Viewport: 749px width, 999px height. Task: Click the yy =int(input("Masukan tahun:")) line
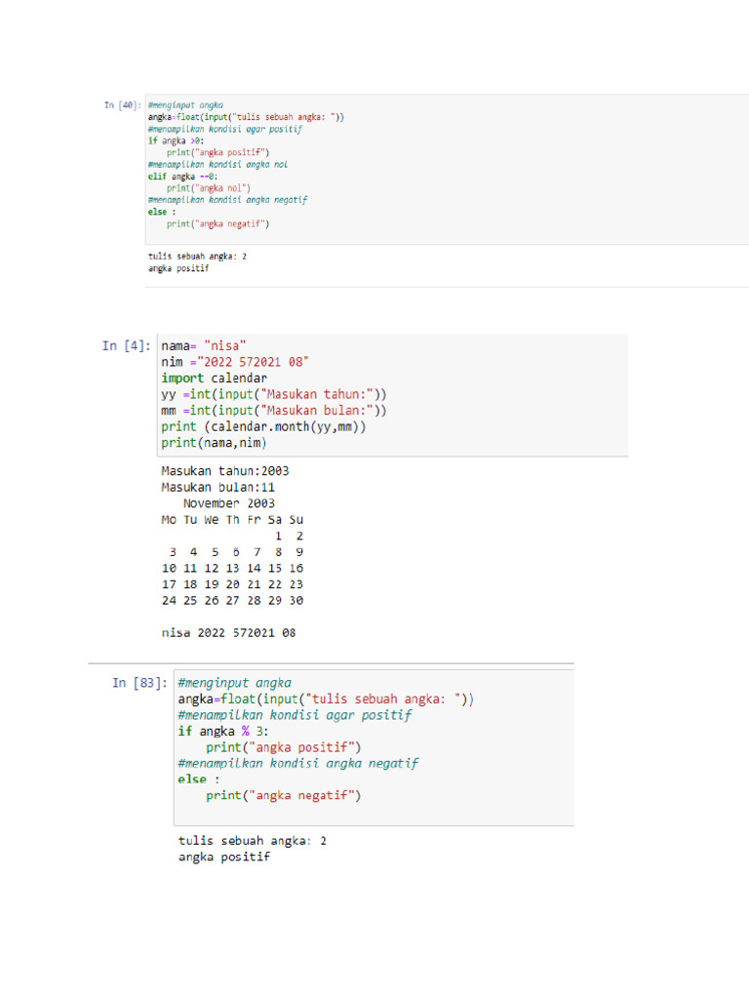point(274,394)
